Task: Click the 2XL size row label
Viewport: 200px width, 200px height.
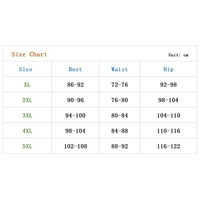Action: pos(27,100)
